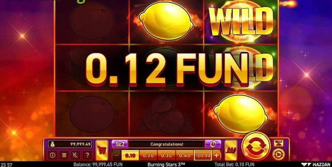Set the bet to 100.00 maximum
This screenshot has width=332, height=167.
click(x=203, y=155)
